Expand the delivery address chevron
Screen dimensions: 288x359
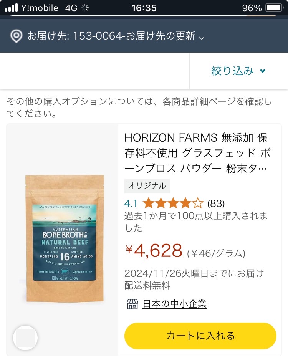point(202,38)
